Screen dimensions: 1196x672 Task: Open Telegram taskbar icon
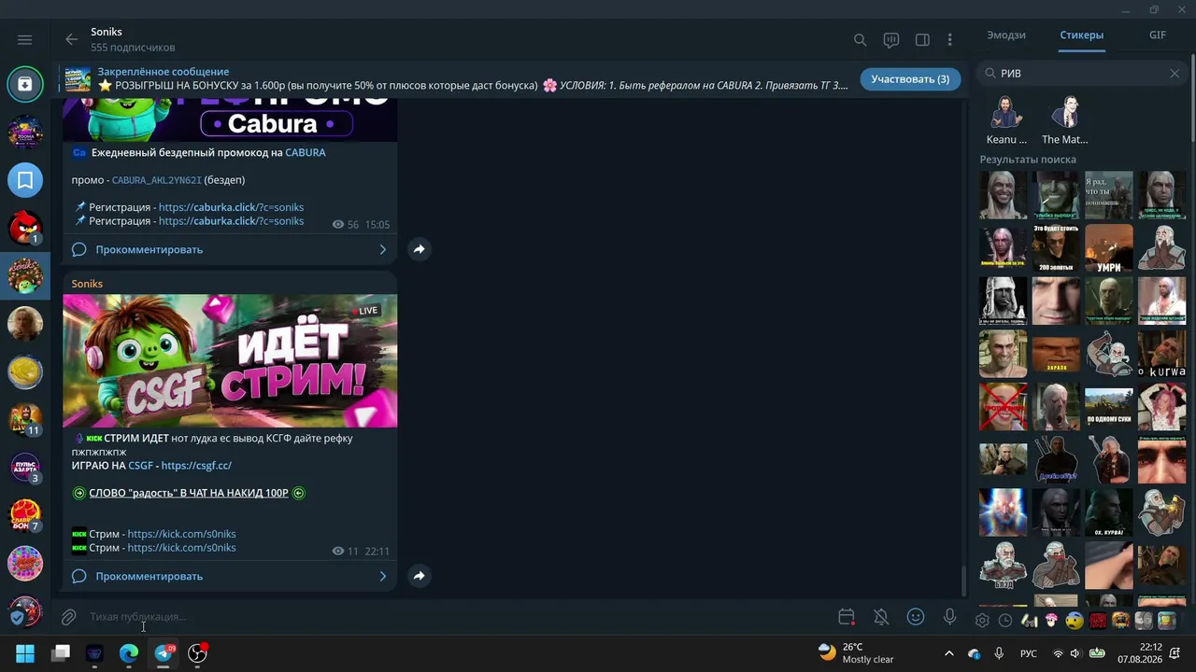(164, 653)
